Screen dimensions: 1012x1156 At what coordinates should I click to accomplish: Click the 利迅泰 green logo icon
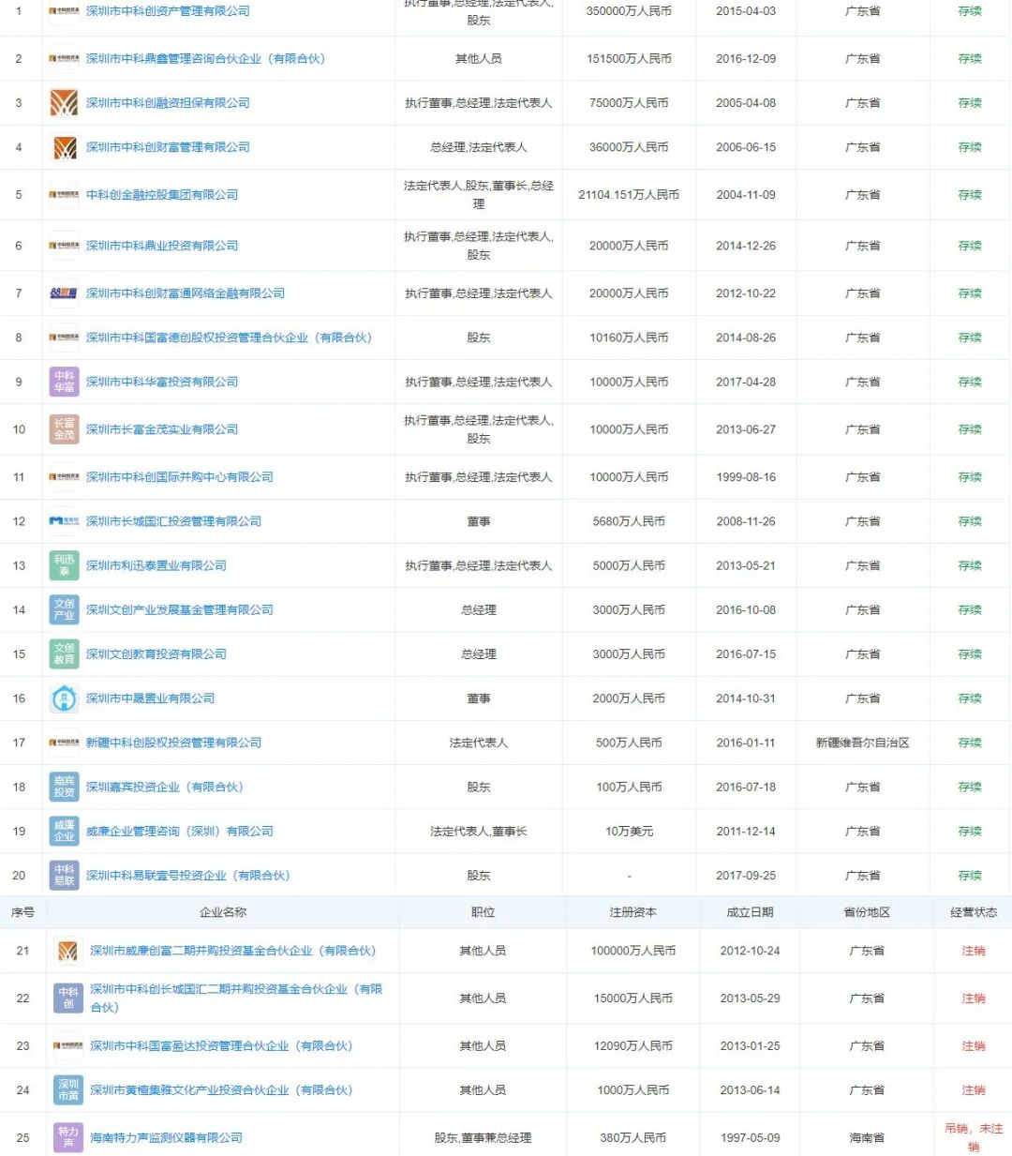pyautogui.click(x=64, y=565)
